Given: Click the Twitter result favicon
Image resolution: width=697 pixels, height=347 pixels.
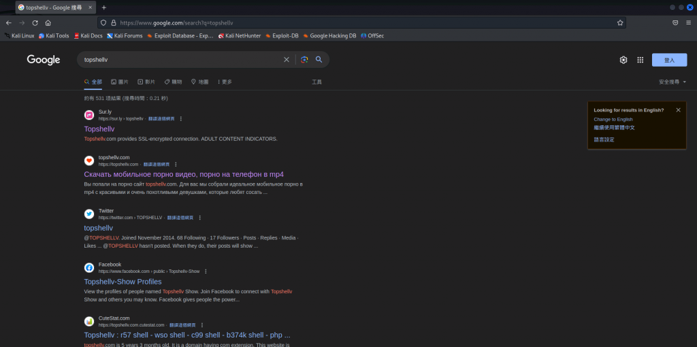Looking at the screenshot, I should tap(89, 214).
